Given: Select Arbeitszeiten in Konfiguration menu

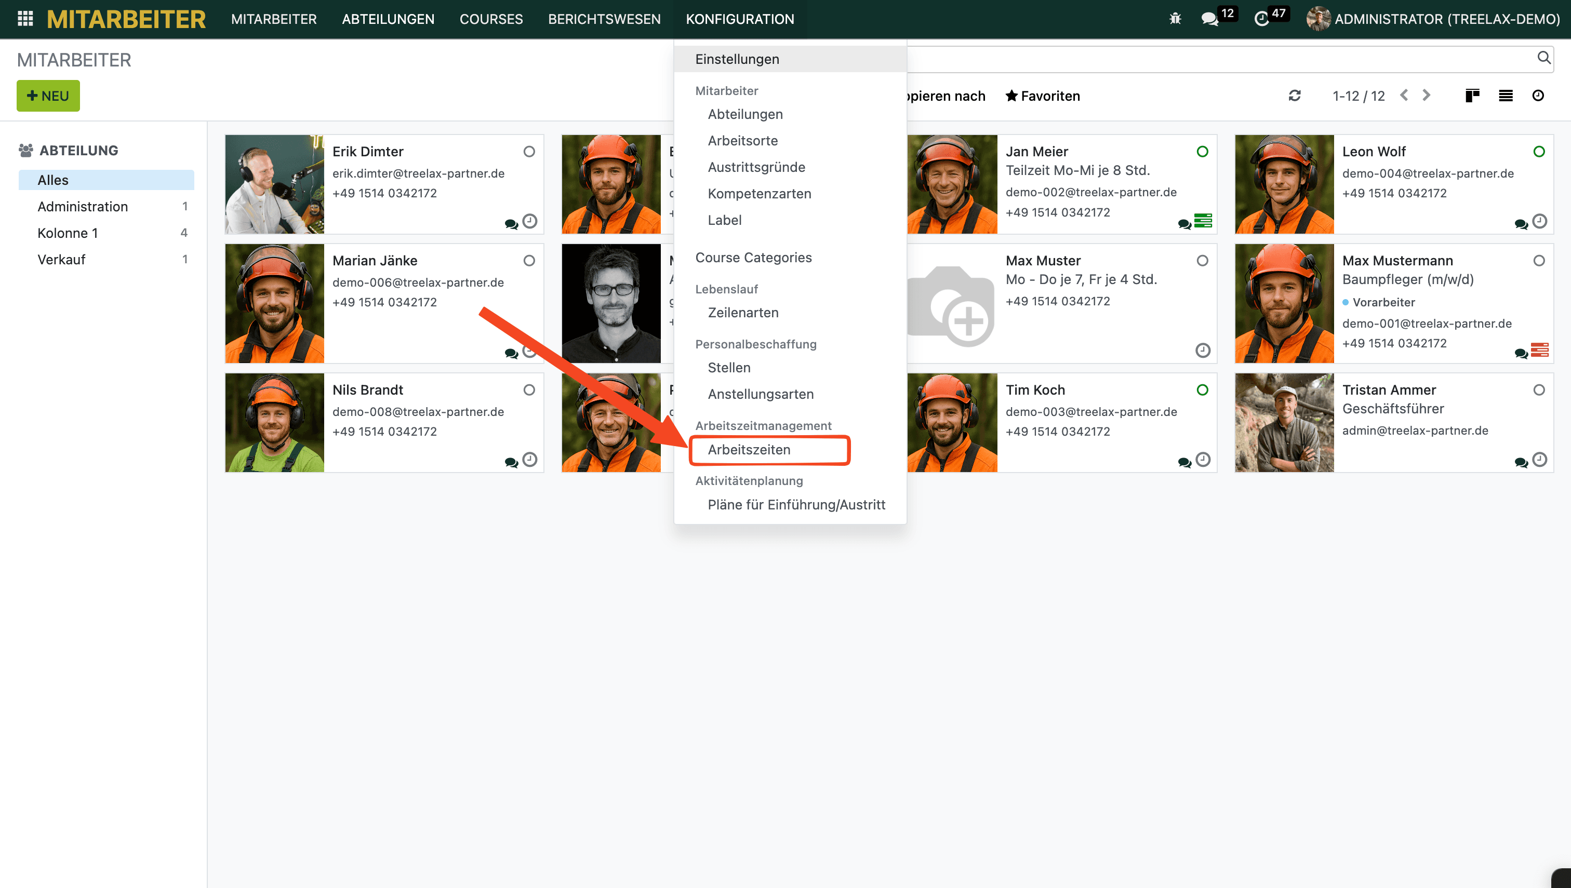Looking at the screenshot, I should [x=749, y=450].
